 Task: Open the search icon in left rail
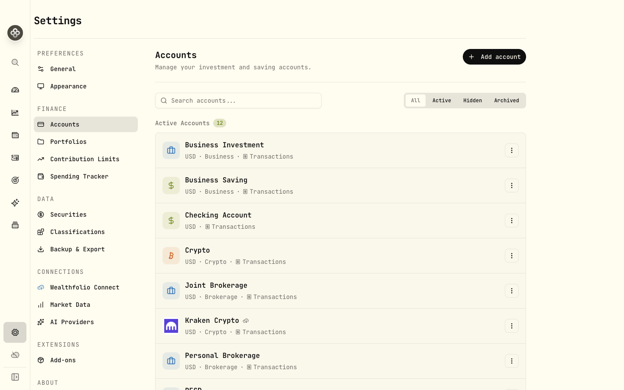tap(15, 62)
